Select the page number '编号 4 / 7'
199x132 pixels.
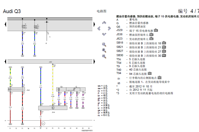coord(188,11)
